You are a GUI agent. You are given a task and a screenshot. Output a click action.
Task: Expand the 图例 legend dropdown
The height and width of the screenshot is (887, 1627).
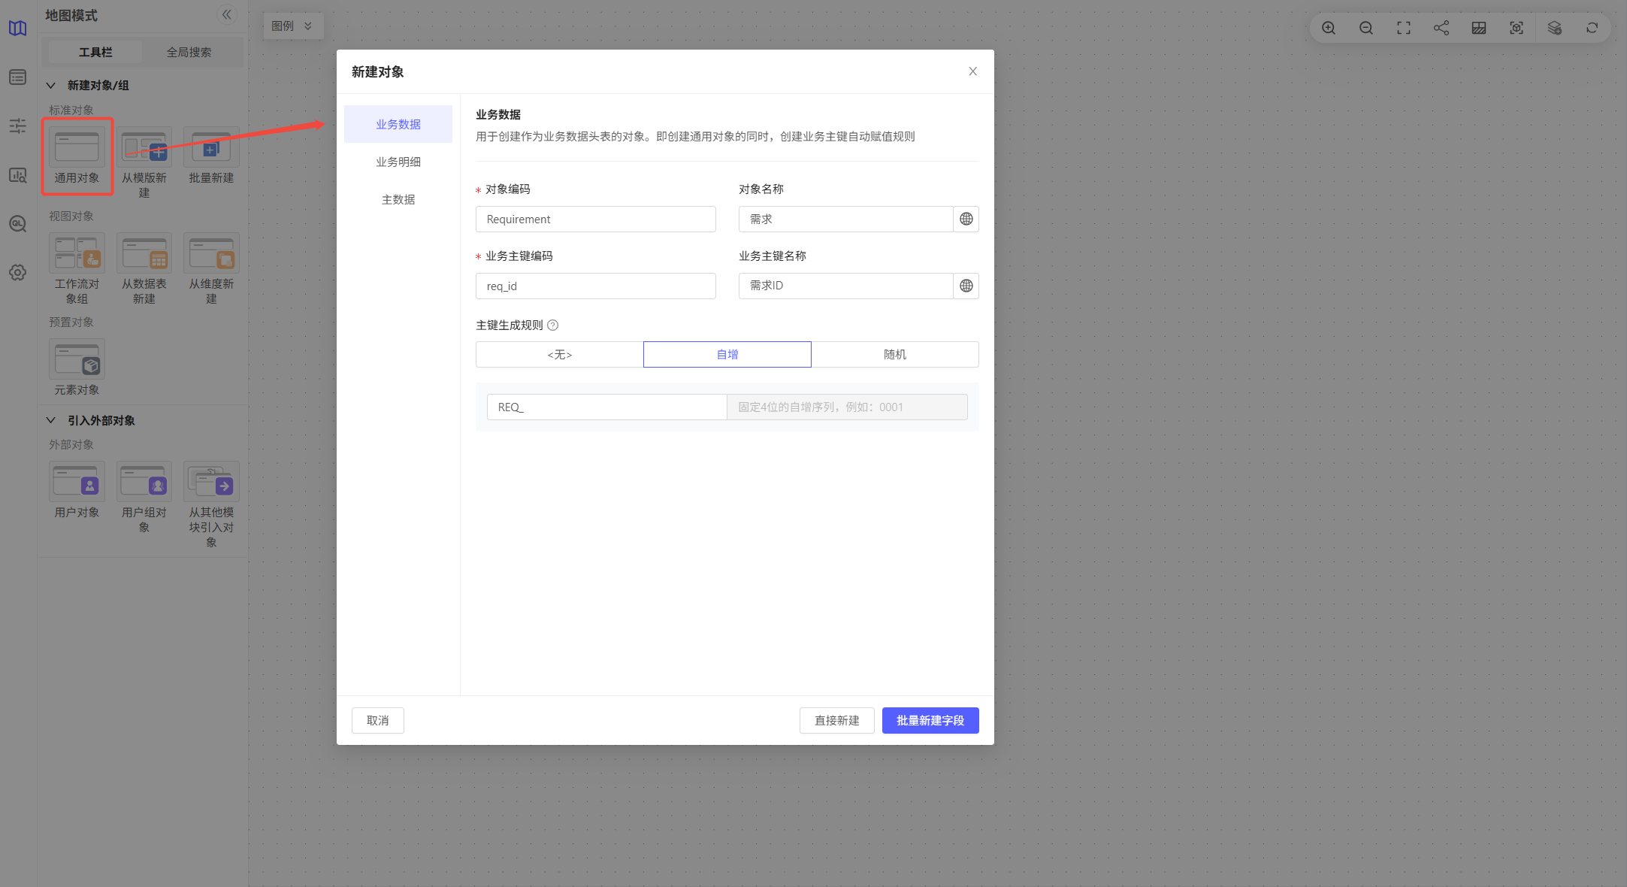293,26
